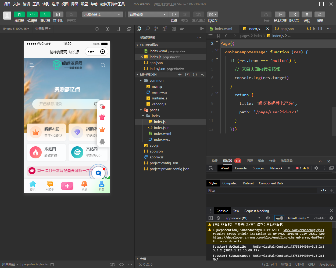Toggle the 模拟器 simulator panel button
The height and width of the screenshot is (268, 336).
19,14
